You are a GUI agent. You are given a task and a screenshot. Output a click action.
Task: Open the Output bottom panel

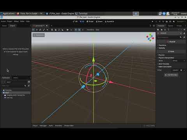click(35, 126)
